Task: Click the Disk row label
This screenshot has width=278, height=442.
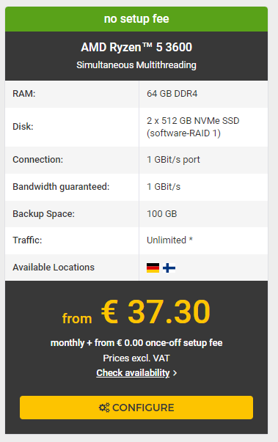Action: 23,127
